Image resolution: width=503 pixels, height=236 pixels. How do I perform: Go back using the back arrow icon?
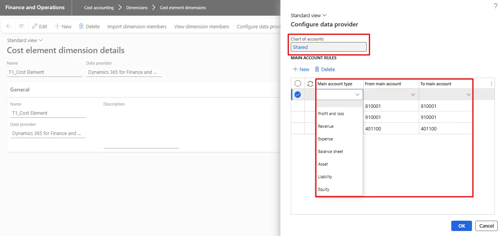[x=9, y=26]
